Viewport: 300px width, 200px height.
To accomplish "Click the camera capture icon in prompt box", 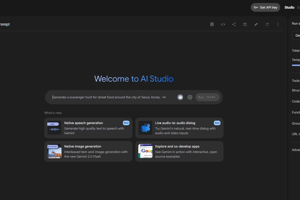I will pos(180,97).
